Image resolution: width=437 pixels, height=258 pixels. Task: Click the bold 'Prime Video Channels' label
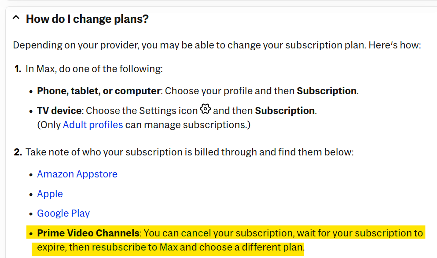88,232
